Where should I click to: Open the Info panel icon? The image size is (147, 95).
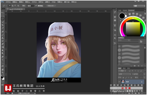click(x=115, y=20)
